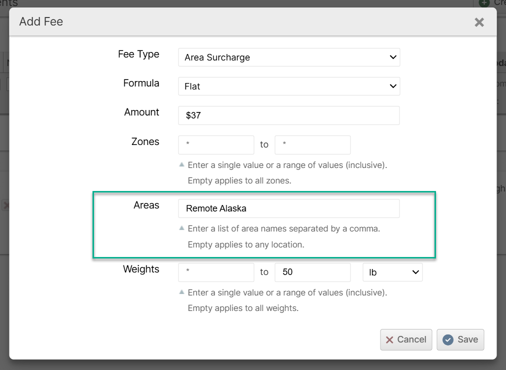Open the Fee Type dropdown

tap(288, 57)
